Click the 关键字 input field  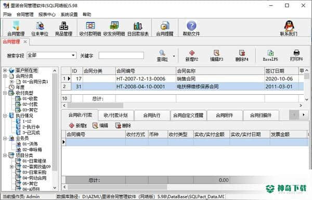(x=121, y=55)
